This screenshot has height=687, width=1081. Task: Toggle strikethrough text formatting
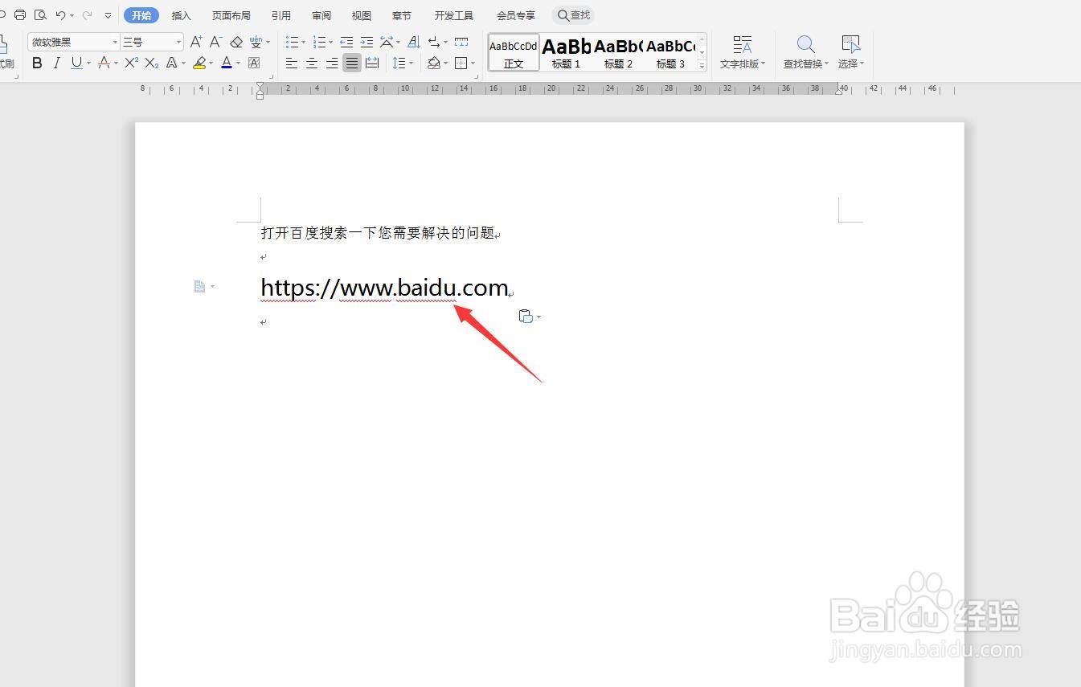coord(104,63)
